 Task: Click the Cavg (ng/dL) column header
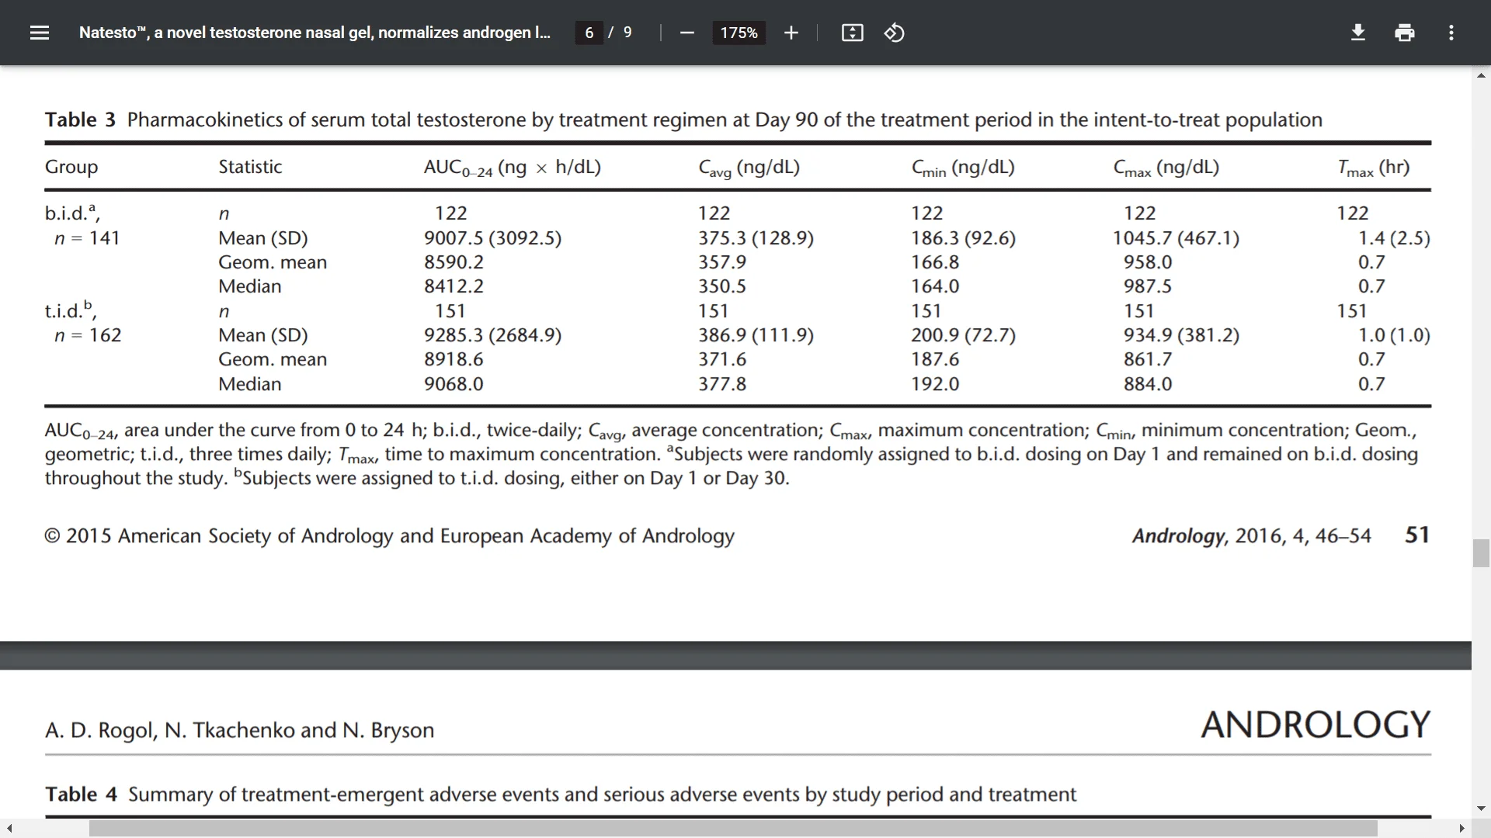pos(749,168)
